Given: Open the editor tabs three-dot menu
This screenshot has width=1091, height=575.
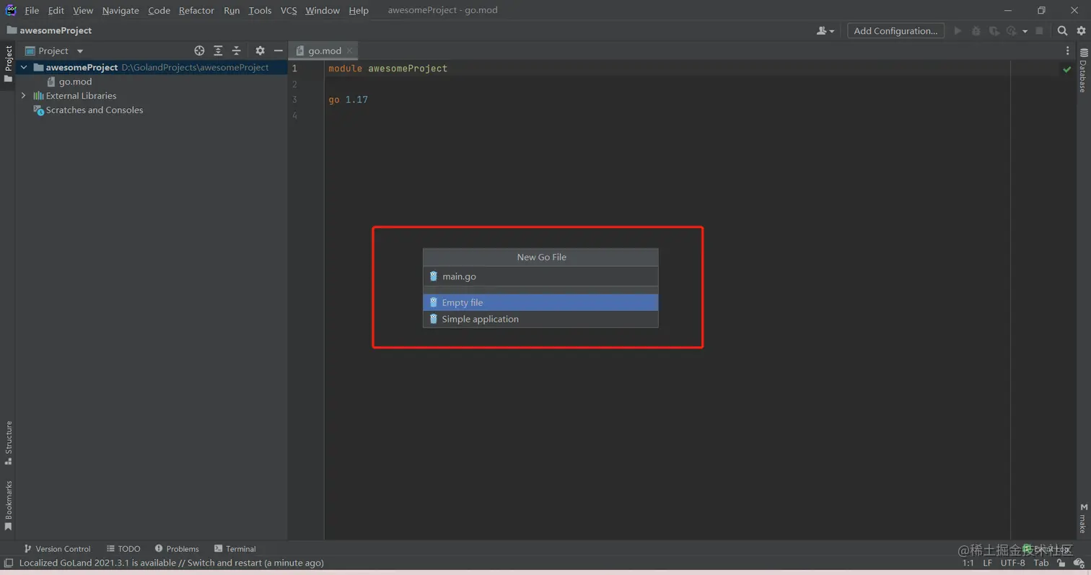Looking at the screenshot, I should (1069, 51).
